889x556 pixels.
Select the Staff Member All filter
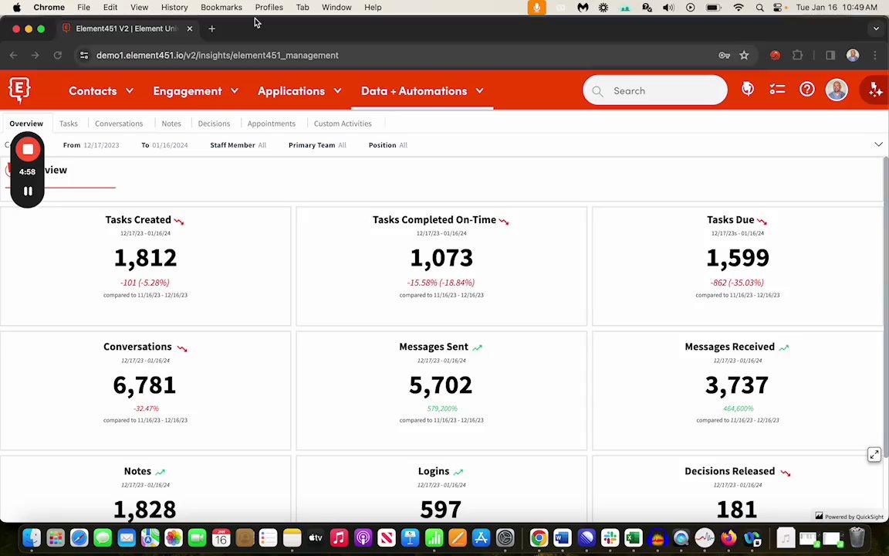238,145
